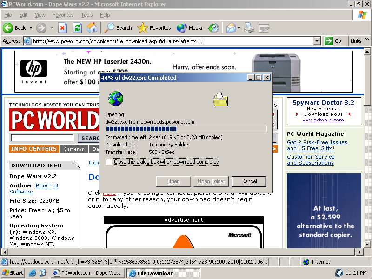Click the horizontal scrollbar right arrow
This screenshot has height=279, width=372.
[360, 252]
